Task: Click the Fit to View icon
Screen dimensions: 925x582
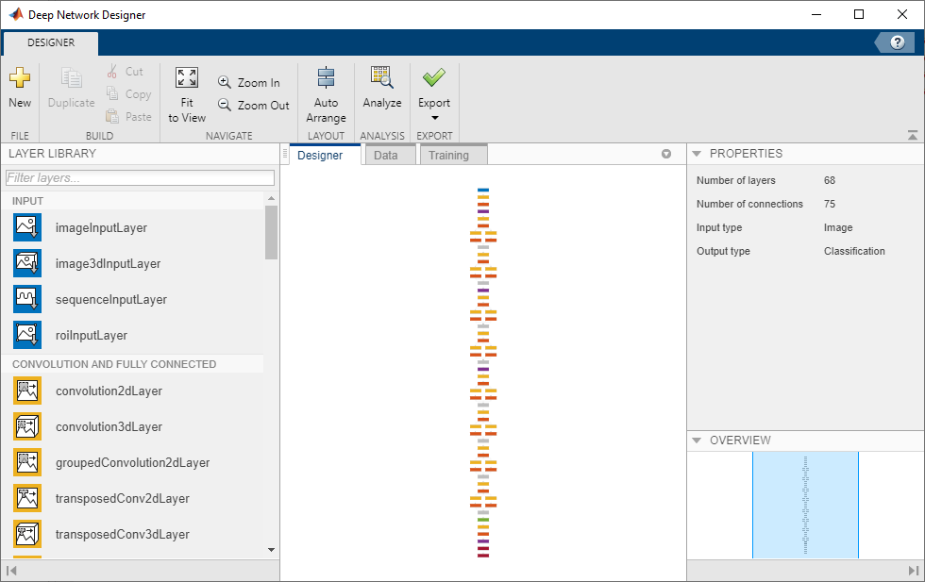Action: 187,77
